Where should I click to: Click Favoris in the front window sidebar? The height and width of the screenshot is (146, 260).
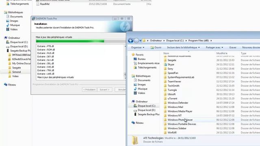(x=139, y=55)
